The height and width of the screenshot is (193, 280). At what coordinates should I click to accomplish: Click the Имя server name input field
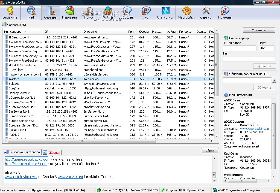click(249, 59)
